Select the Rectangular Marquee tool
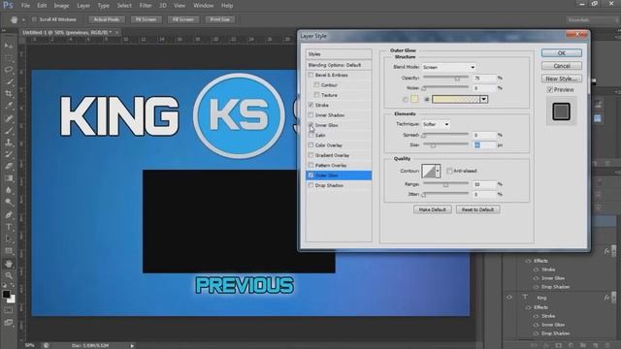621x349 pixels. [9, 58]
